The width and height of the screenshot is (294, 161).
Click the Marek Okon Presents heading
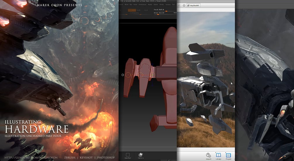tap(59, 5)
